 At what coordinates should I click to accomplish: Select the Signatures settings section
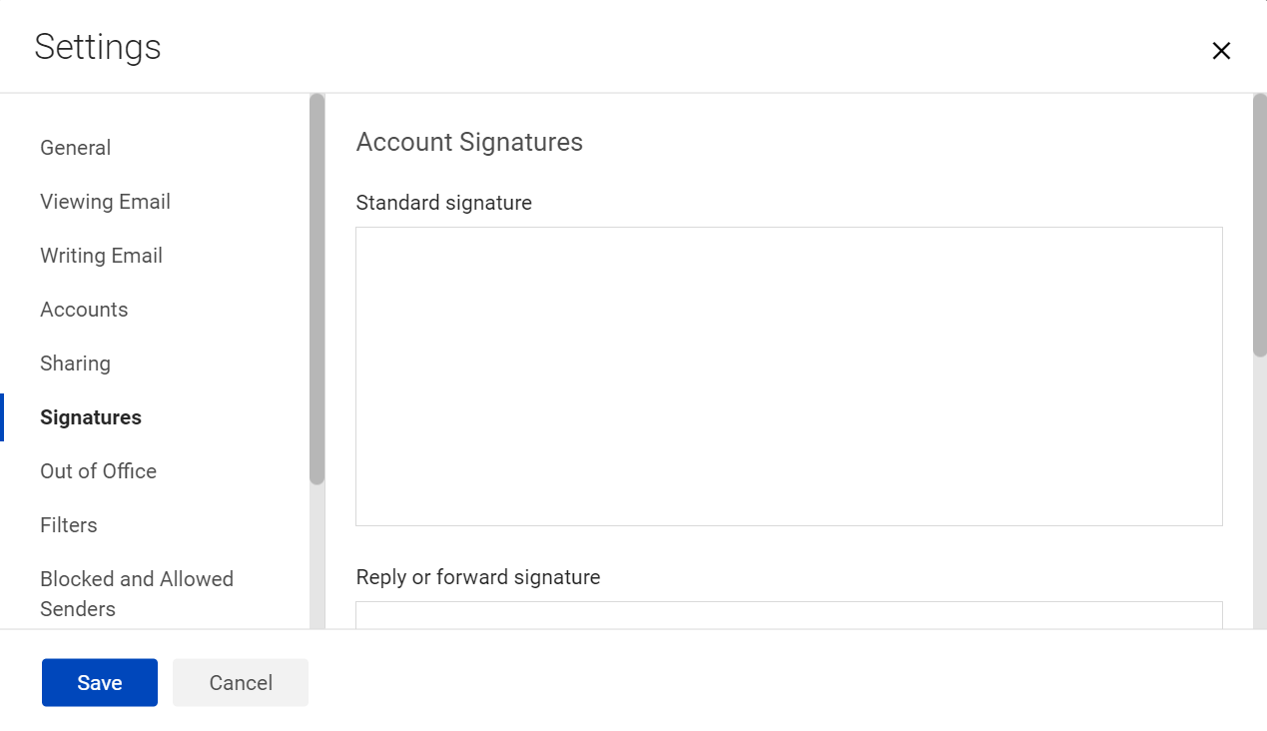point(90,416)
